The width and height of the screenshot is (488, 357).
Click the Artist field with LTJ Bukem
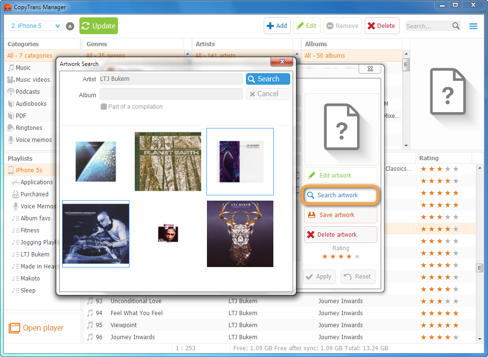(171, 79)
